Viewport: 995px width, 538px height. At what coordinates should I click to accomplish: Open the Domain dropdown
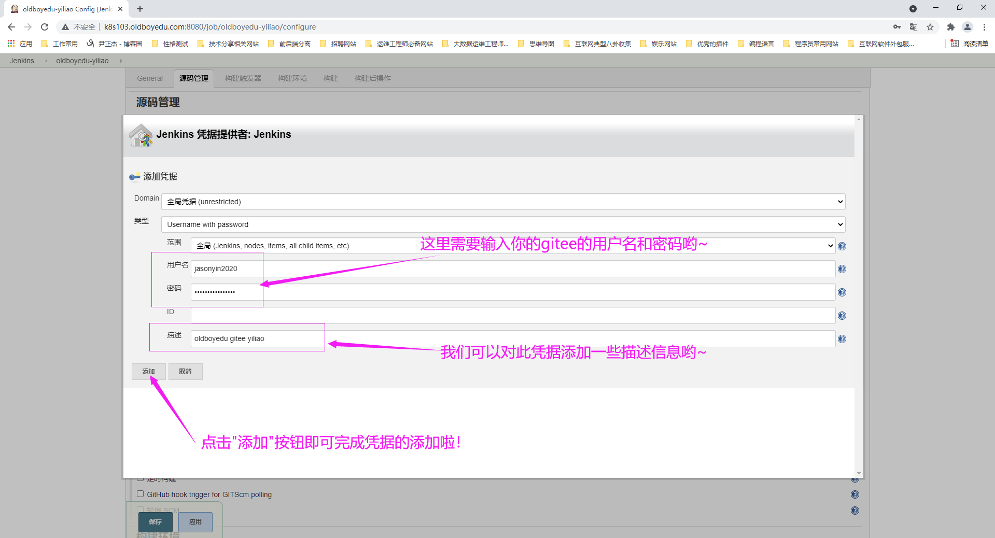tap(503, 202)
